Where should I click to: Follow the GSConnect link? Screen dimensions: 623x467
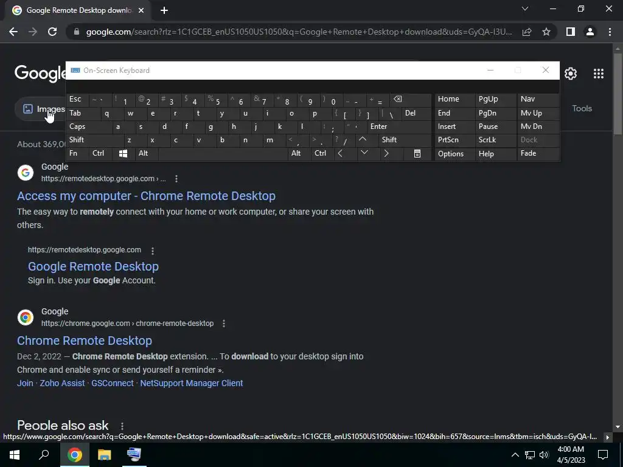(113, 383)
